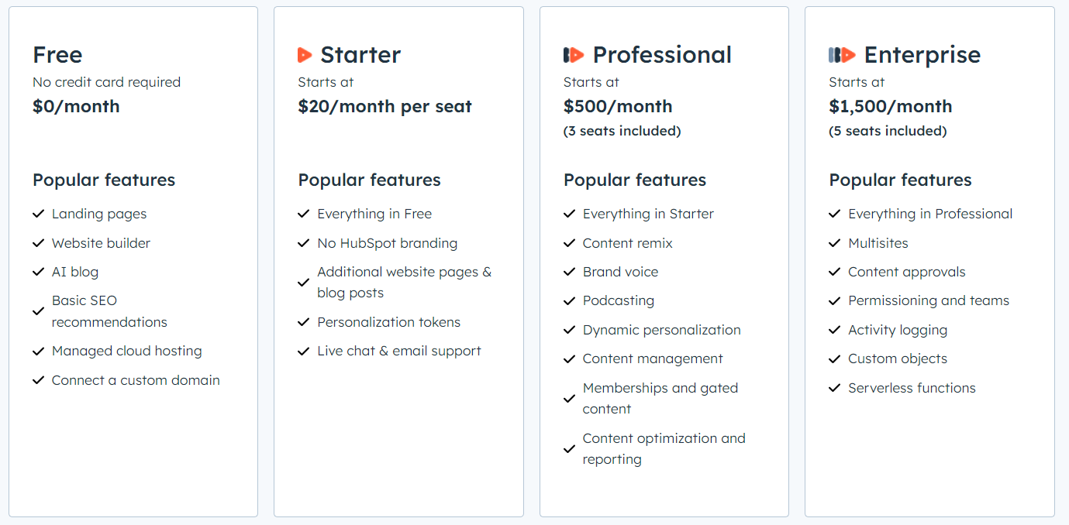1069x525 pixels.
Task: Click the AI blog feature text
Action: [75, 272]
